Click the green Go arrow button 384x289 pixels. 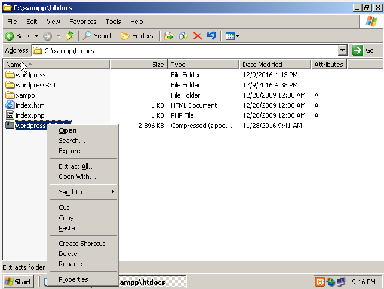coord(358,50)
